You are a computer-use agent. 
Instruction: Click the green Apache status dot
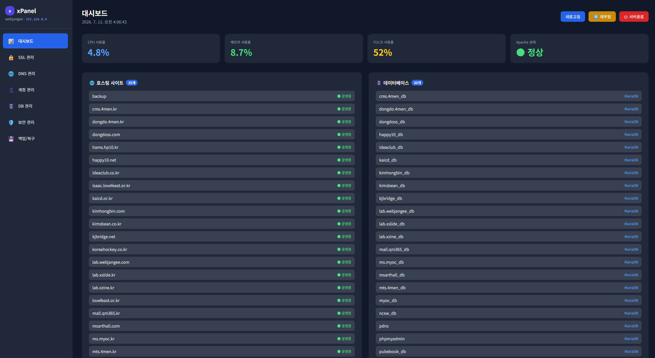click(521, 53)
